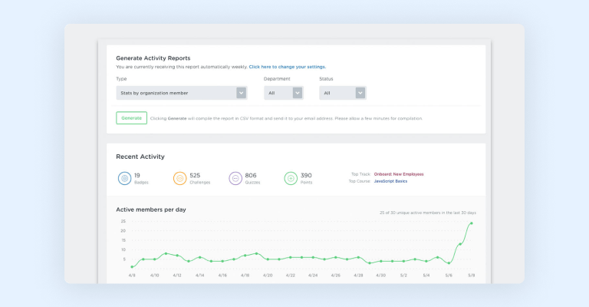Open the Type dropdown for report stats
589x307 pixels.
(176, 93)
